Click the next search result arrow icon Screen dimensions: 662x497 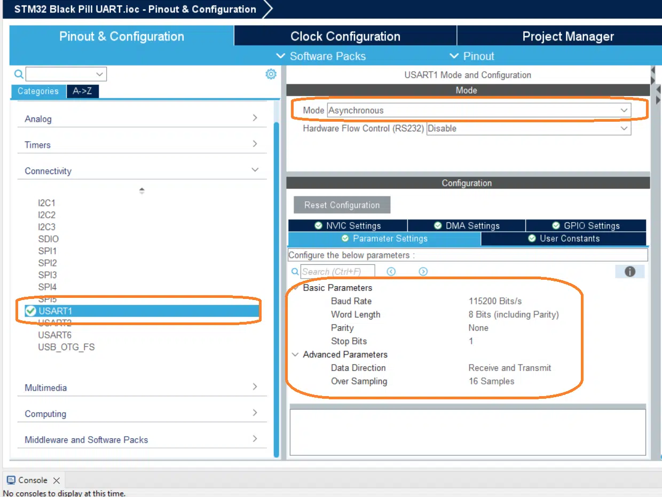[423, 272]
